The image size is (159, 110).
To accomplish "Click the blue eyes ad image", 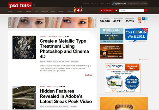I will click(72, 22).
